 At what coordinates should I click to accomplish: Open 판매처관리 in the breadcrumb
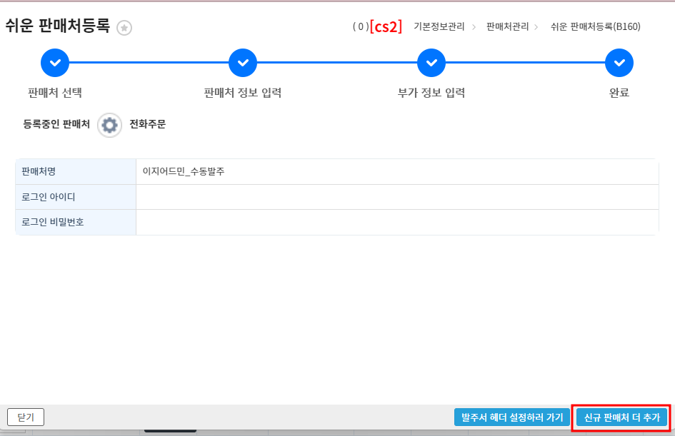(x=507, y=26)
